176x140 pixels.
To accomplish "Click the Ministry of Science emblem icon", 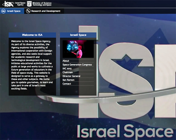I will (x=29, y=4).
